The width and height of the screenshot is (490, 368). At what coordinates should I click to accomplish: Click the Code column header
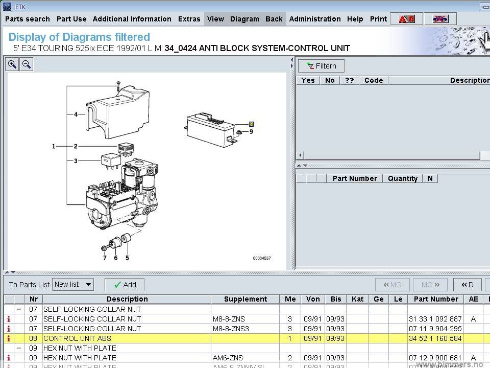tap(374, 80)
